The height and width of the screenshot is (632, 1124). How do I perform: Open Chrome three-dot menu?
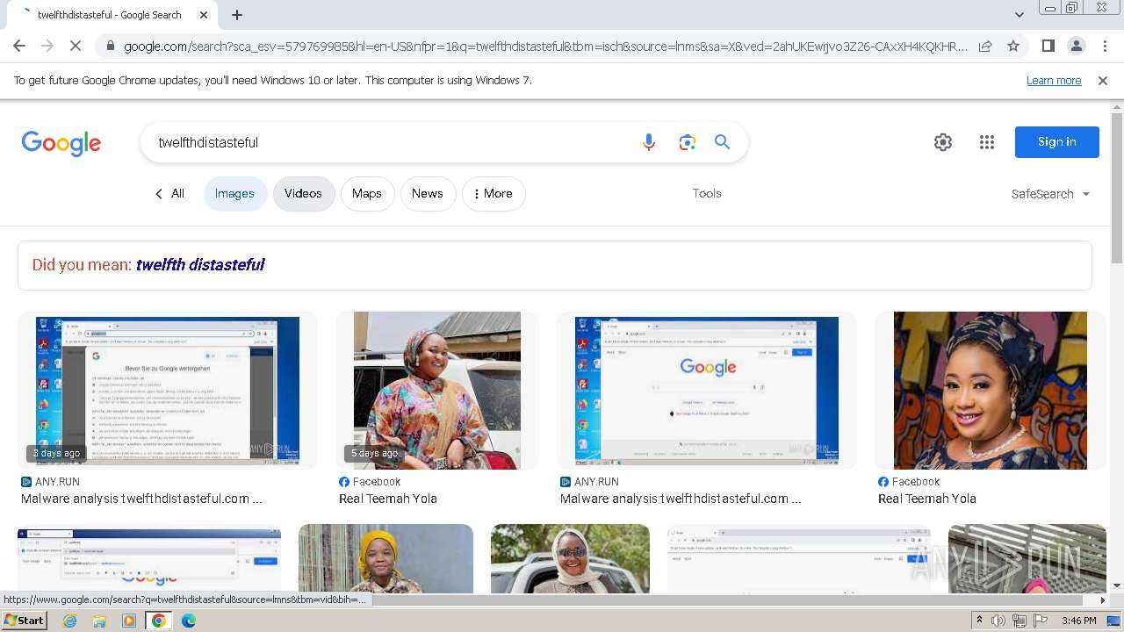coord(1105,46)
